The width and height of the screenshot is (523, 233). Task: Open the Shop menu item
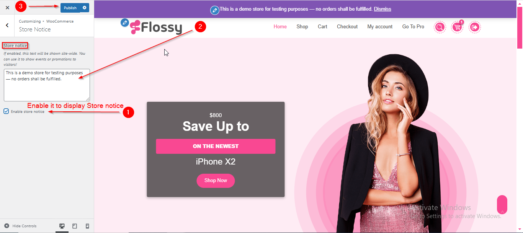[302, 27]
